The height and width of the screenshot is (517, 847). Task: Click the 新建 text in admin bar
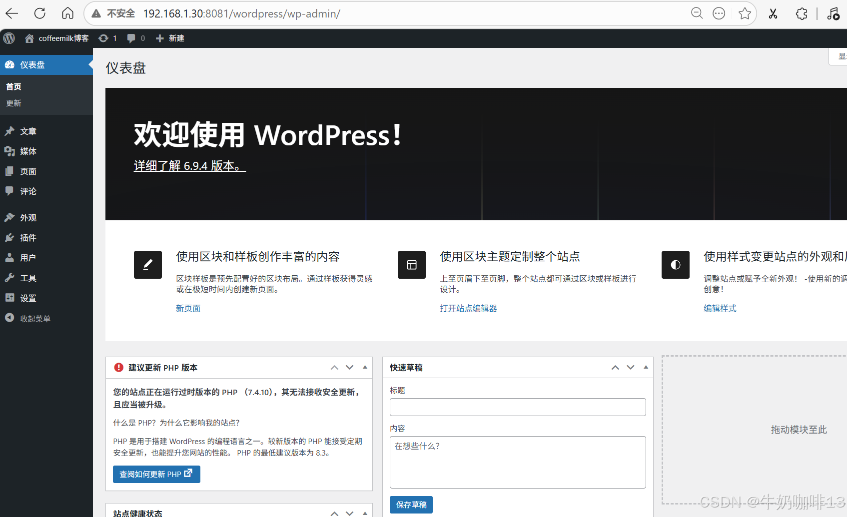point(176,38)
